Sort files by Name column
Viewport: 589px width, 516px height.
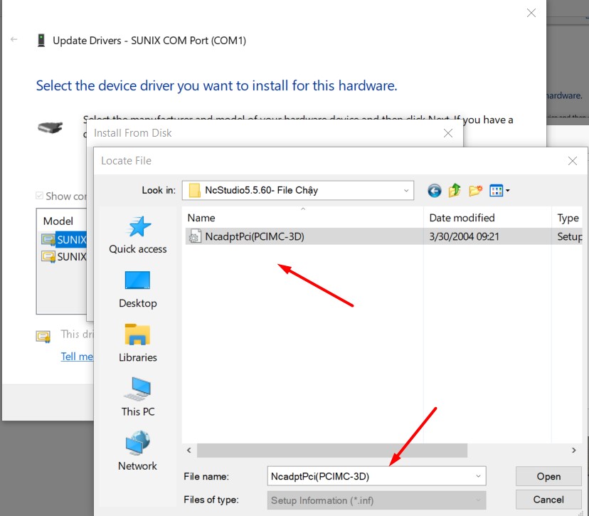(x=303, y=218)
